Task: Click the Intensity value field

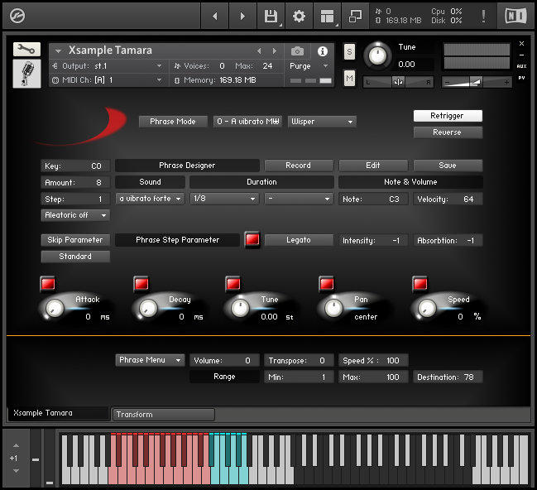Action: point(373,240)
